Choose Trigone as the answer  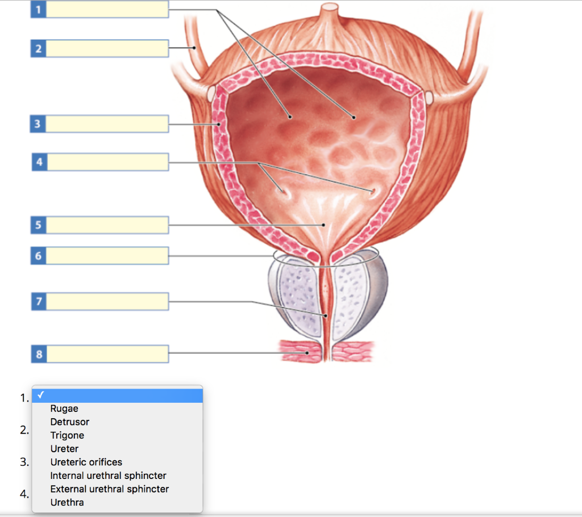pos(66,435)
